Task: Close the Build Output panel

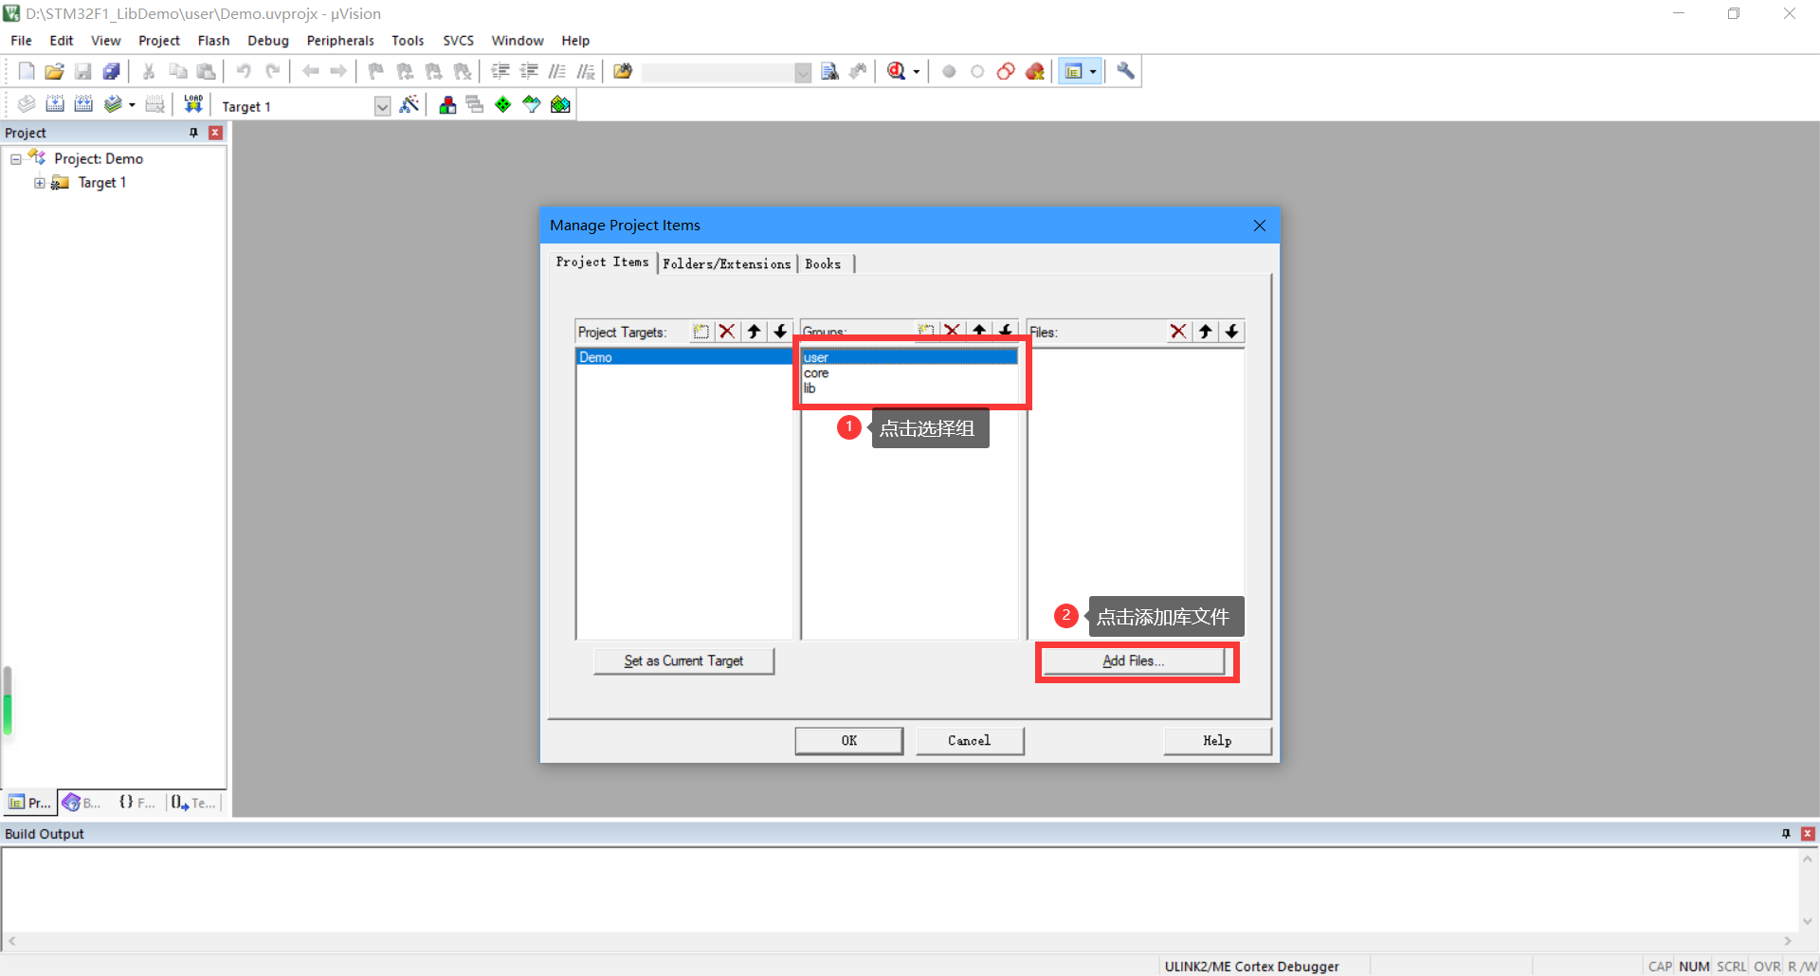Action: (x=1808, y=834)
